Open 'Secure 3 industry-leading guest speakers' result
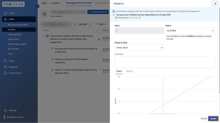The height and width of the screenshot is (123, 220). (x=76, y=71)
